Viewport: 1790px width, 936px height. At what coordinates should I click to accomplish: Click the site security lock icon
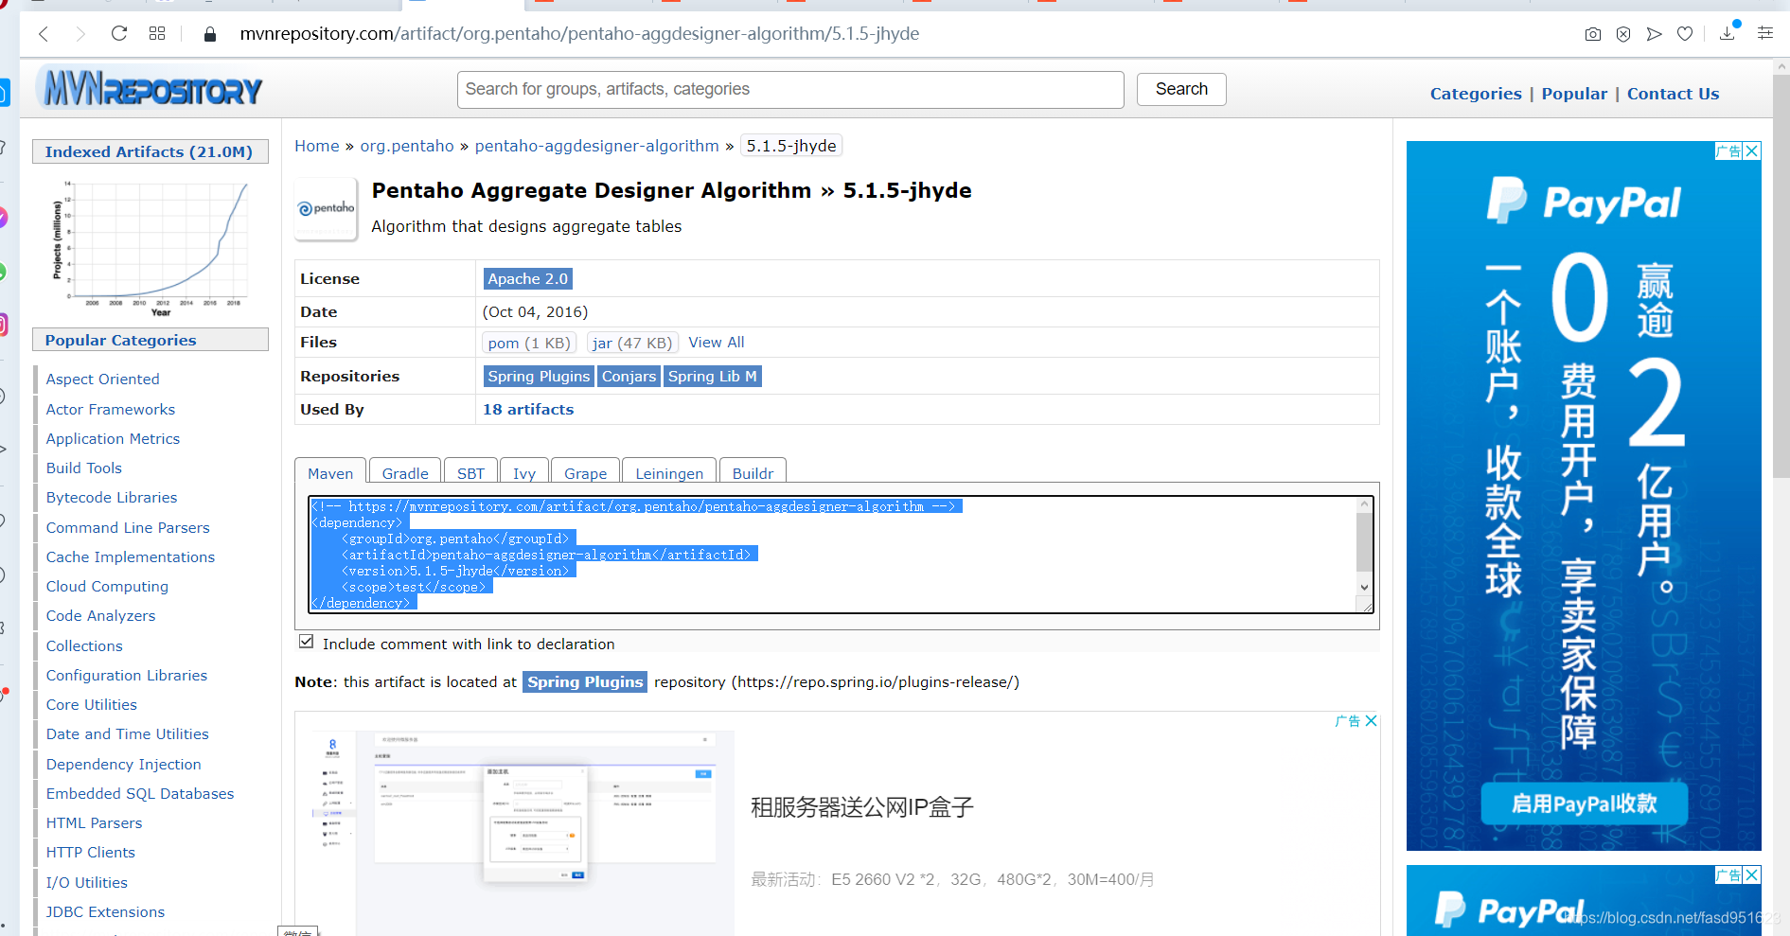(209, 33)
